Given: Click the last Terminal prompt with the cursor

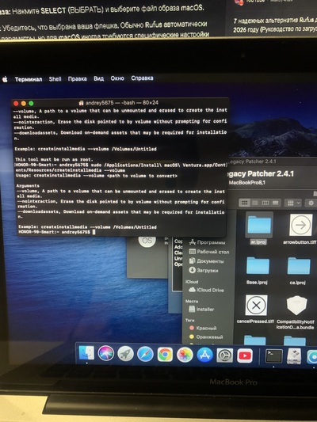Looking at the screenshot, I should point(57,232).
